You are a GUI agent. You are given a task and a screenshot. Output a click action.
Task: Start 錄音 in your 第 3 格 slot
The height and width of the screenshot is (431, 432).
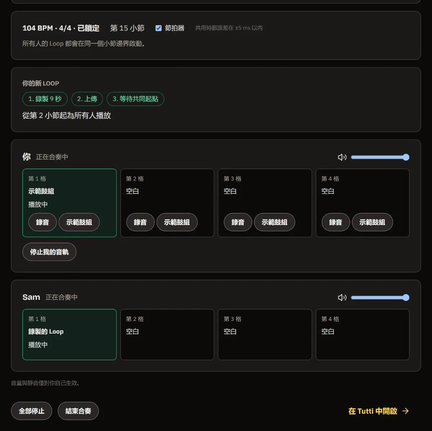point(238,222)
